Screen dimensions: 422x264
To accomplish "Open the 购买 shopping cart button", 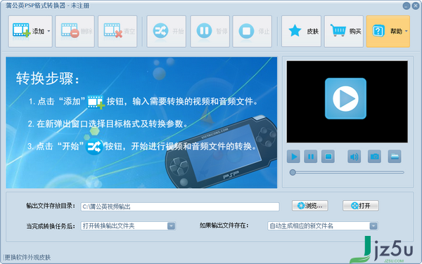I will [x=344, y=32].
